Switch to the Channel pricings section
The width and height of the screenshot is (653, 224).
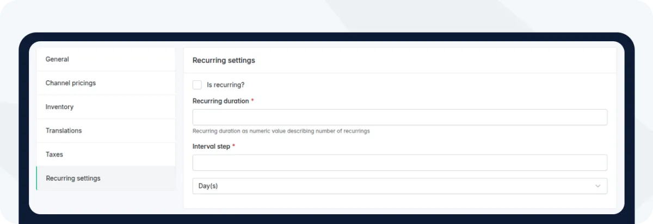(x=71, y=83)
